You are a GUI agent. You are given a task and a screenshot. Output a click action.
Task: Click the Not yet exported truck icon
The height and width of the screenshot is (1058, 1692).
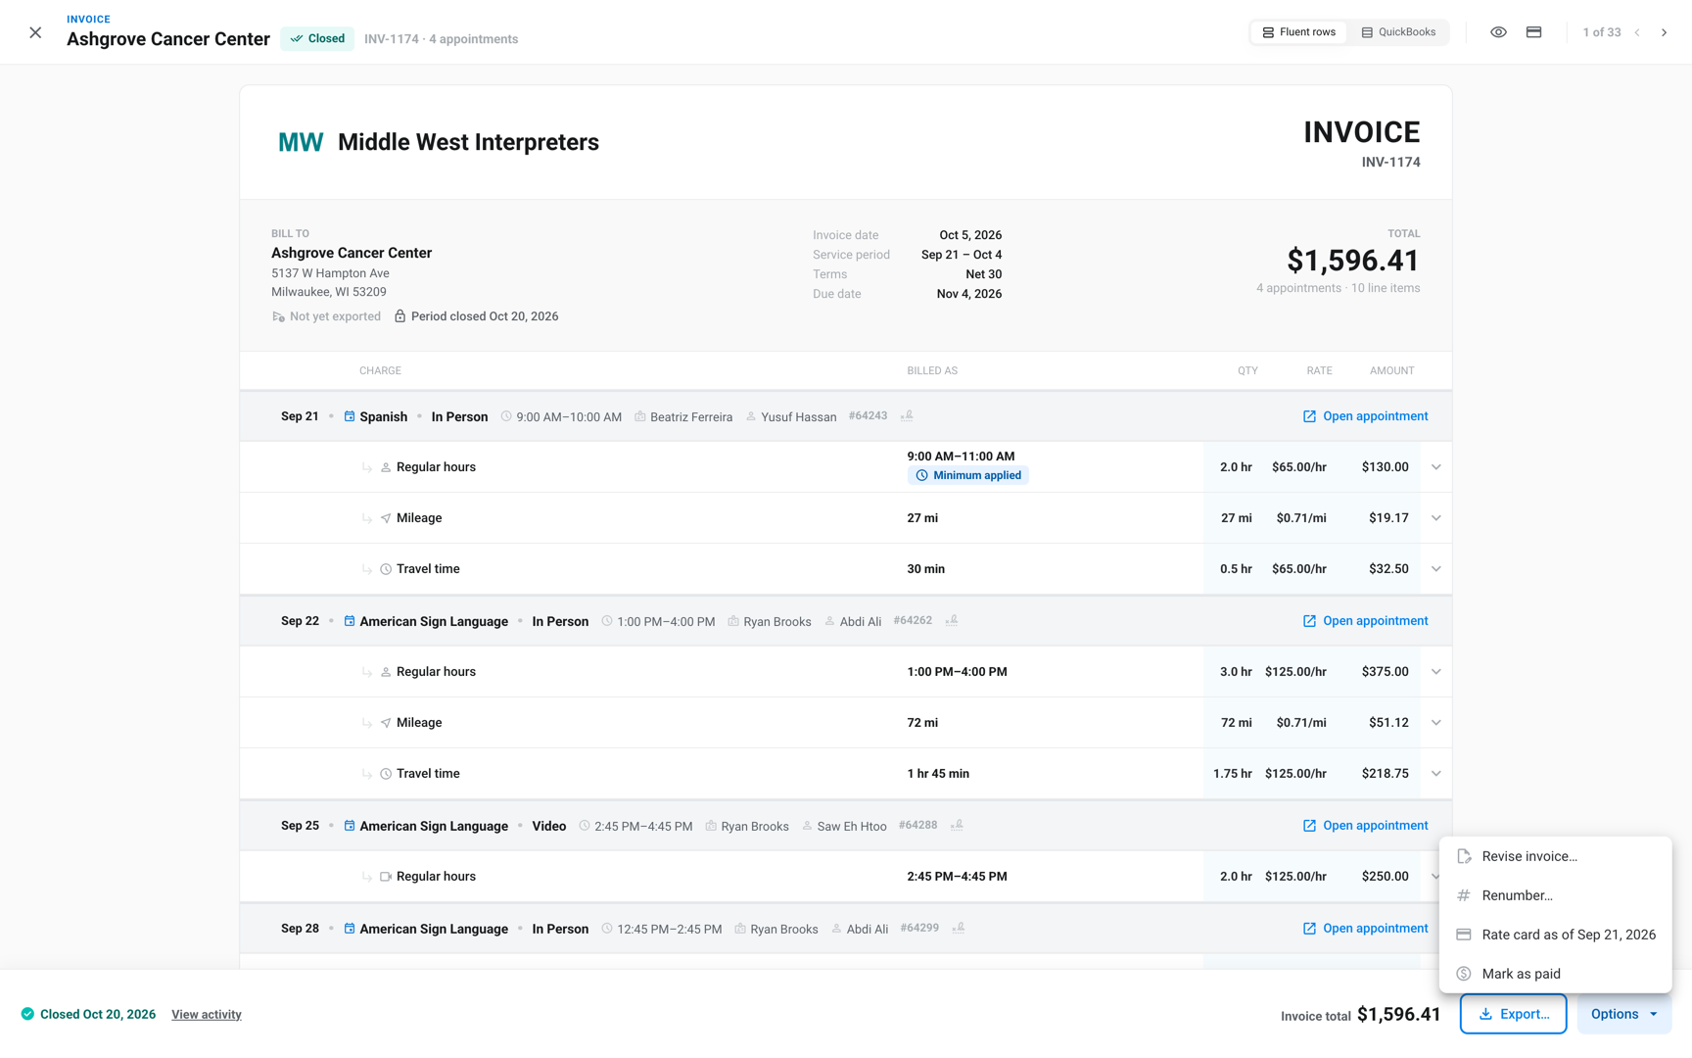278,316
